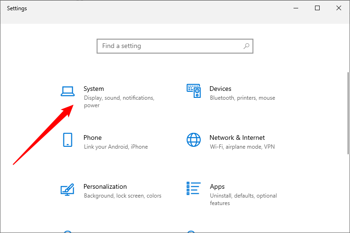This screenshot has height=233, width=350.
Task: Open the Personalization paintbrush icon
Action: click(x=68, y=189)
